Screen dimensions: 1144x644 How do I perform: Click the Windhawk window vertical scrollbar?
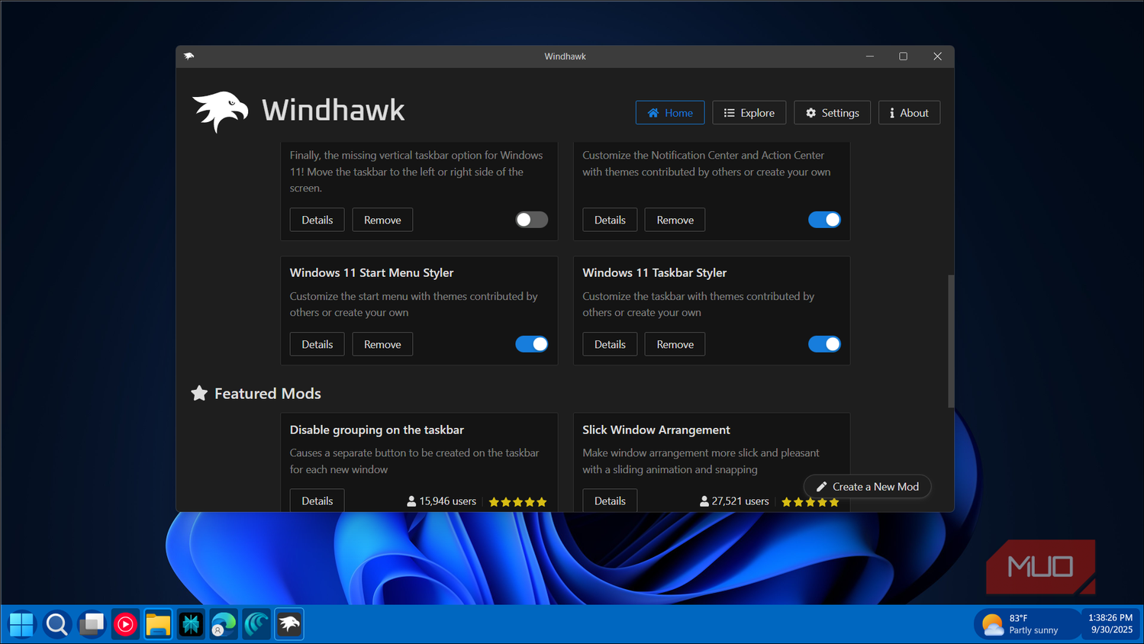click(x=951, y=341)
